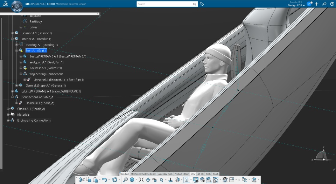Click the sphere ambience icon

click(x=225, y=180)
